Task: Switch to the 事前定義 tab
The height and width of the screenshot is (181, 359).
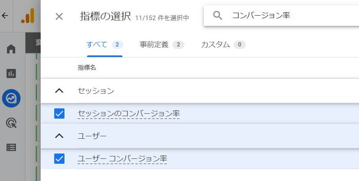Action: [162, 44]
